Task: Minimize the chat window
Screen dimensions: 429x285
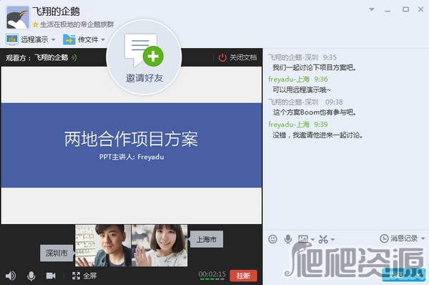Action: [x=388, y=10]
